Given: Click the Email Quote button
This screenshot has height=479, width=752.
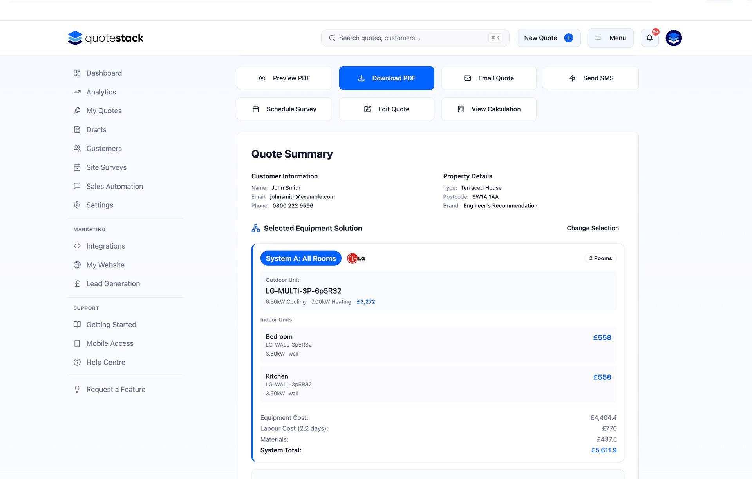Looking at the screenshot, I should tap(488, 78).
